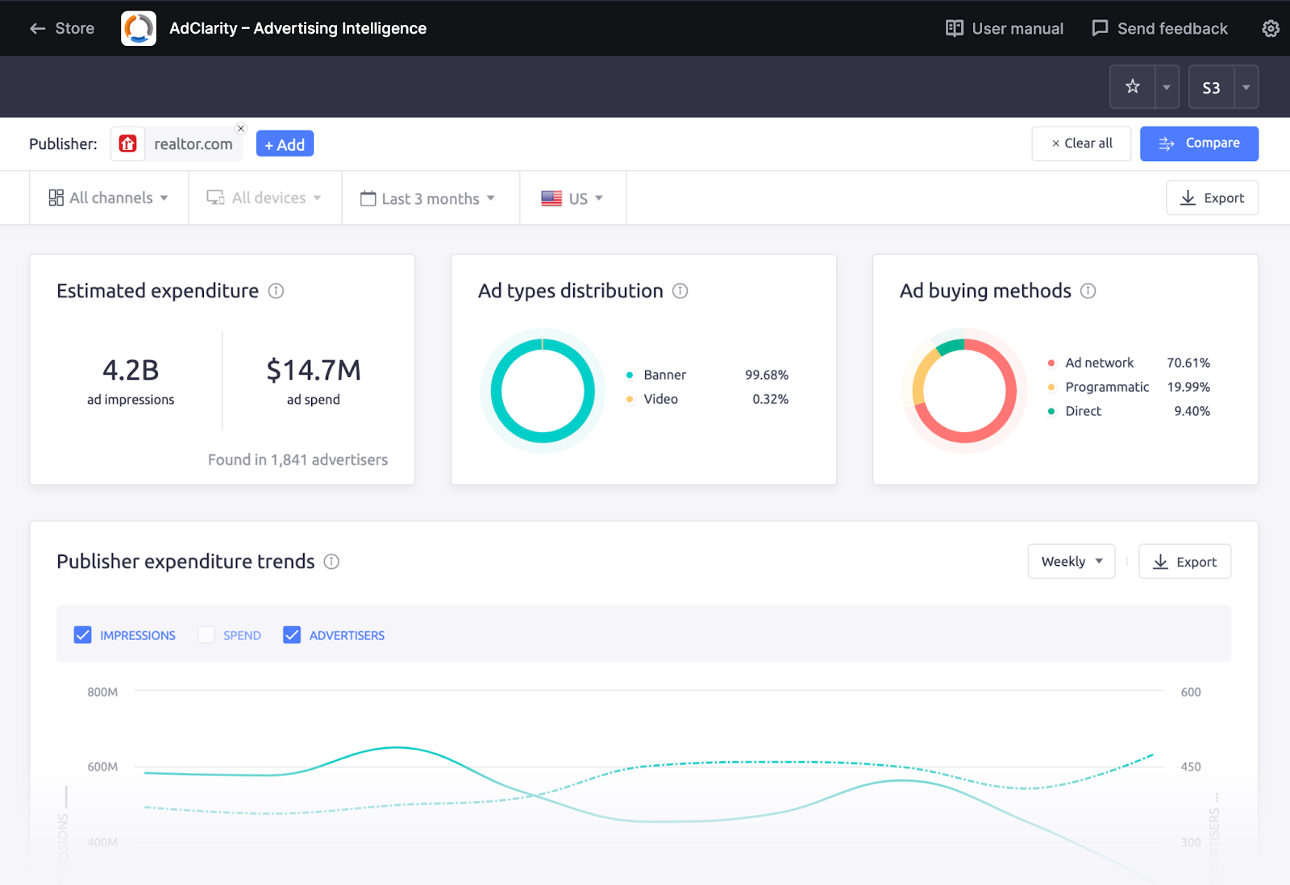The image size is (1290, 885).
Task: Click the AdClarity logo
Action: pos(138,27)
